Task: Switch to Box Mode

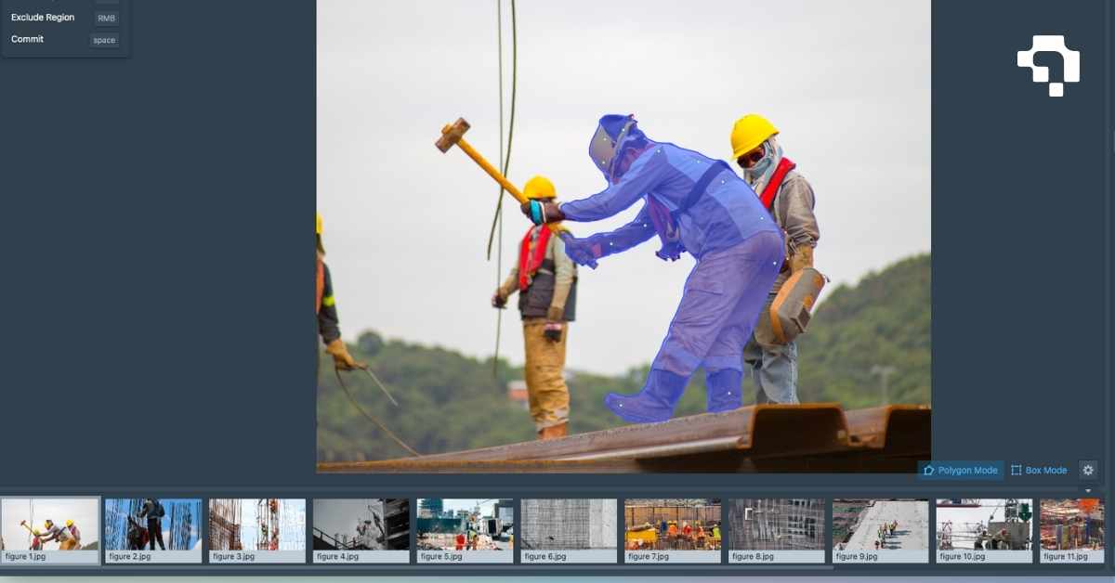Action: (1039, 471)
